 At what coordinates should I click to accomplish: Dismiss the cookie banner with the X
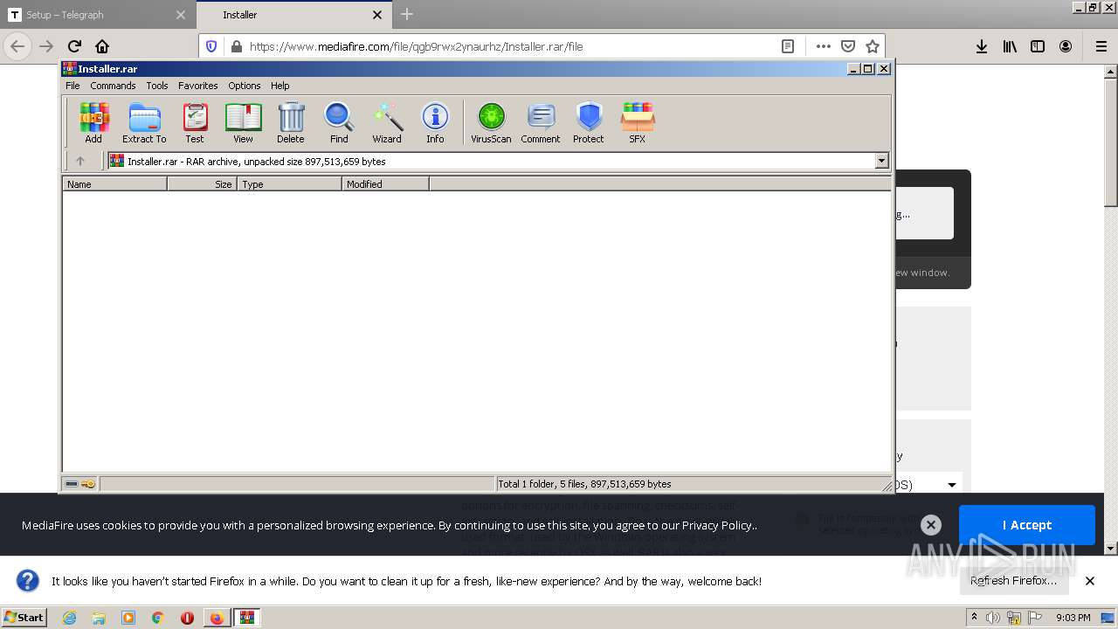(x=931, y=525)
